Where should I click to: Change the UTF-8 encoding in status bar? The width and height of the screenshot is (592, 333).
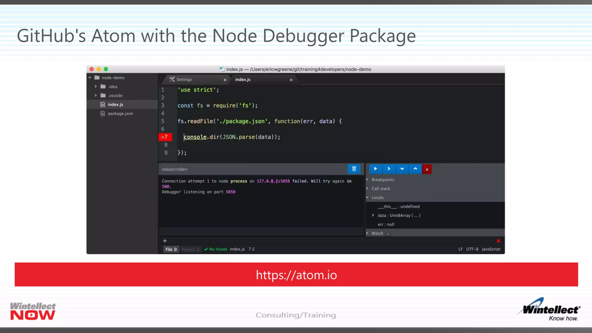472,249
